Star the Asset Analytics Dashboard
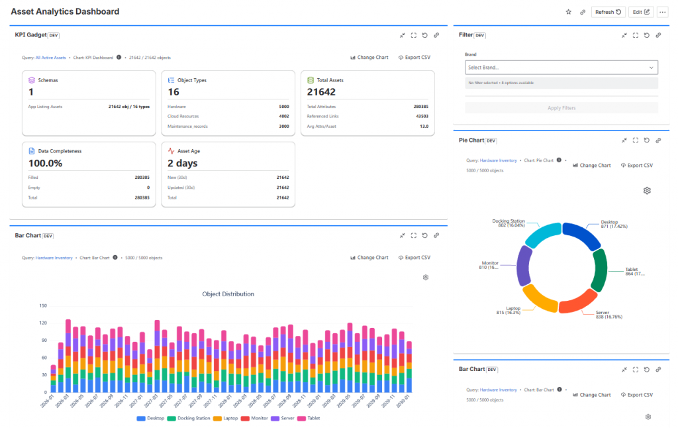Image resolution: width=678 pixels, height=428 pixels. 567,11
